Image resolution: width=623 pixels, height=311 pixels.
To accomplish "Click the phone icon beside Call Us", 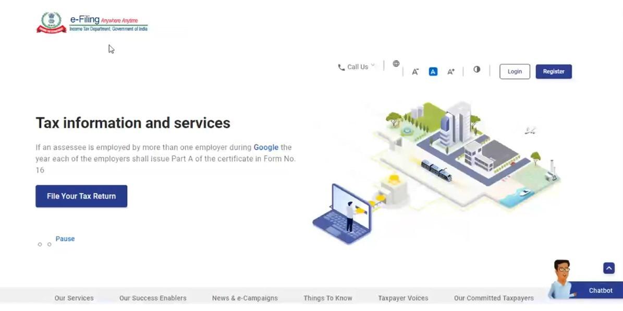I will (x=341, y=66).
